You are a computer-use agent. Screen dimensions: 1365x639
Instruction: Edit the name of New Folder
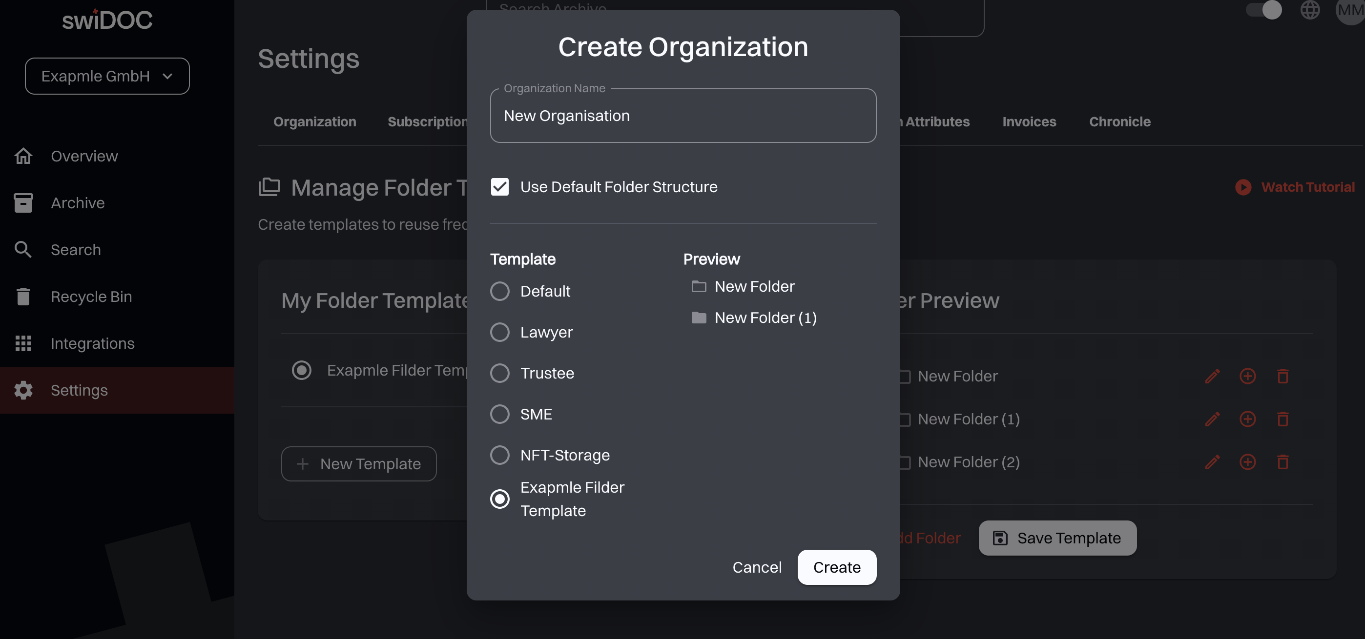point(1212,376)
